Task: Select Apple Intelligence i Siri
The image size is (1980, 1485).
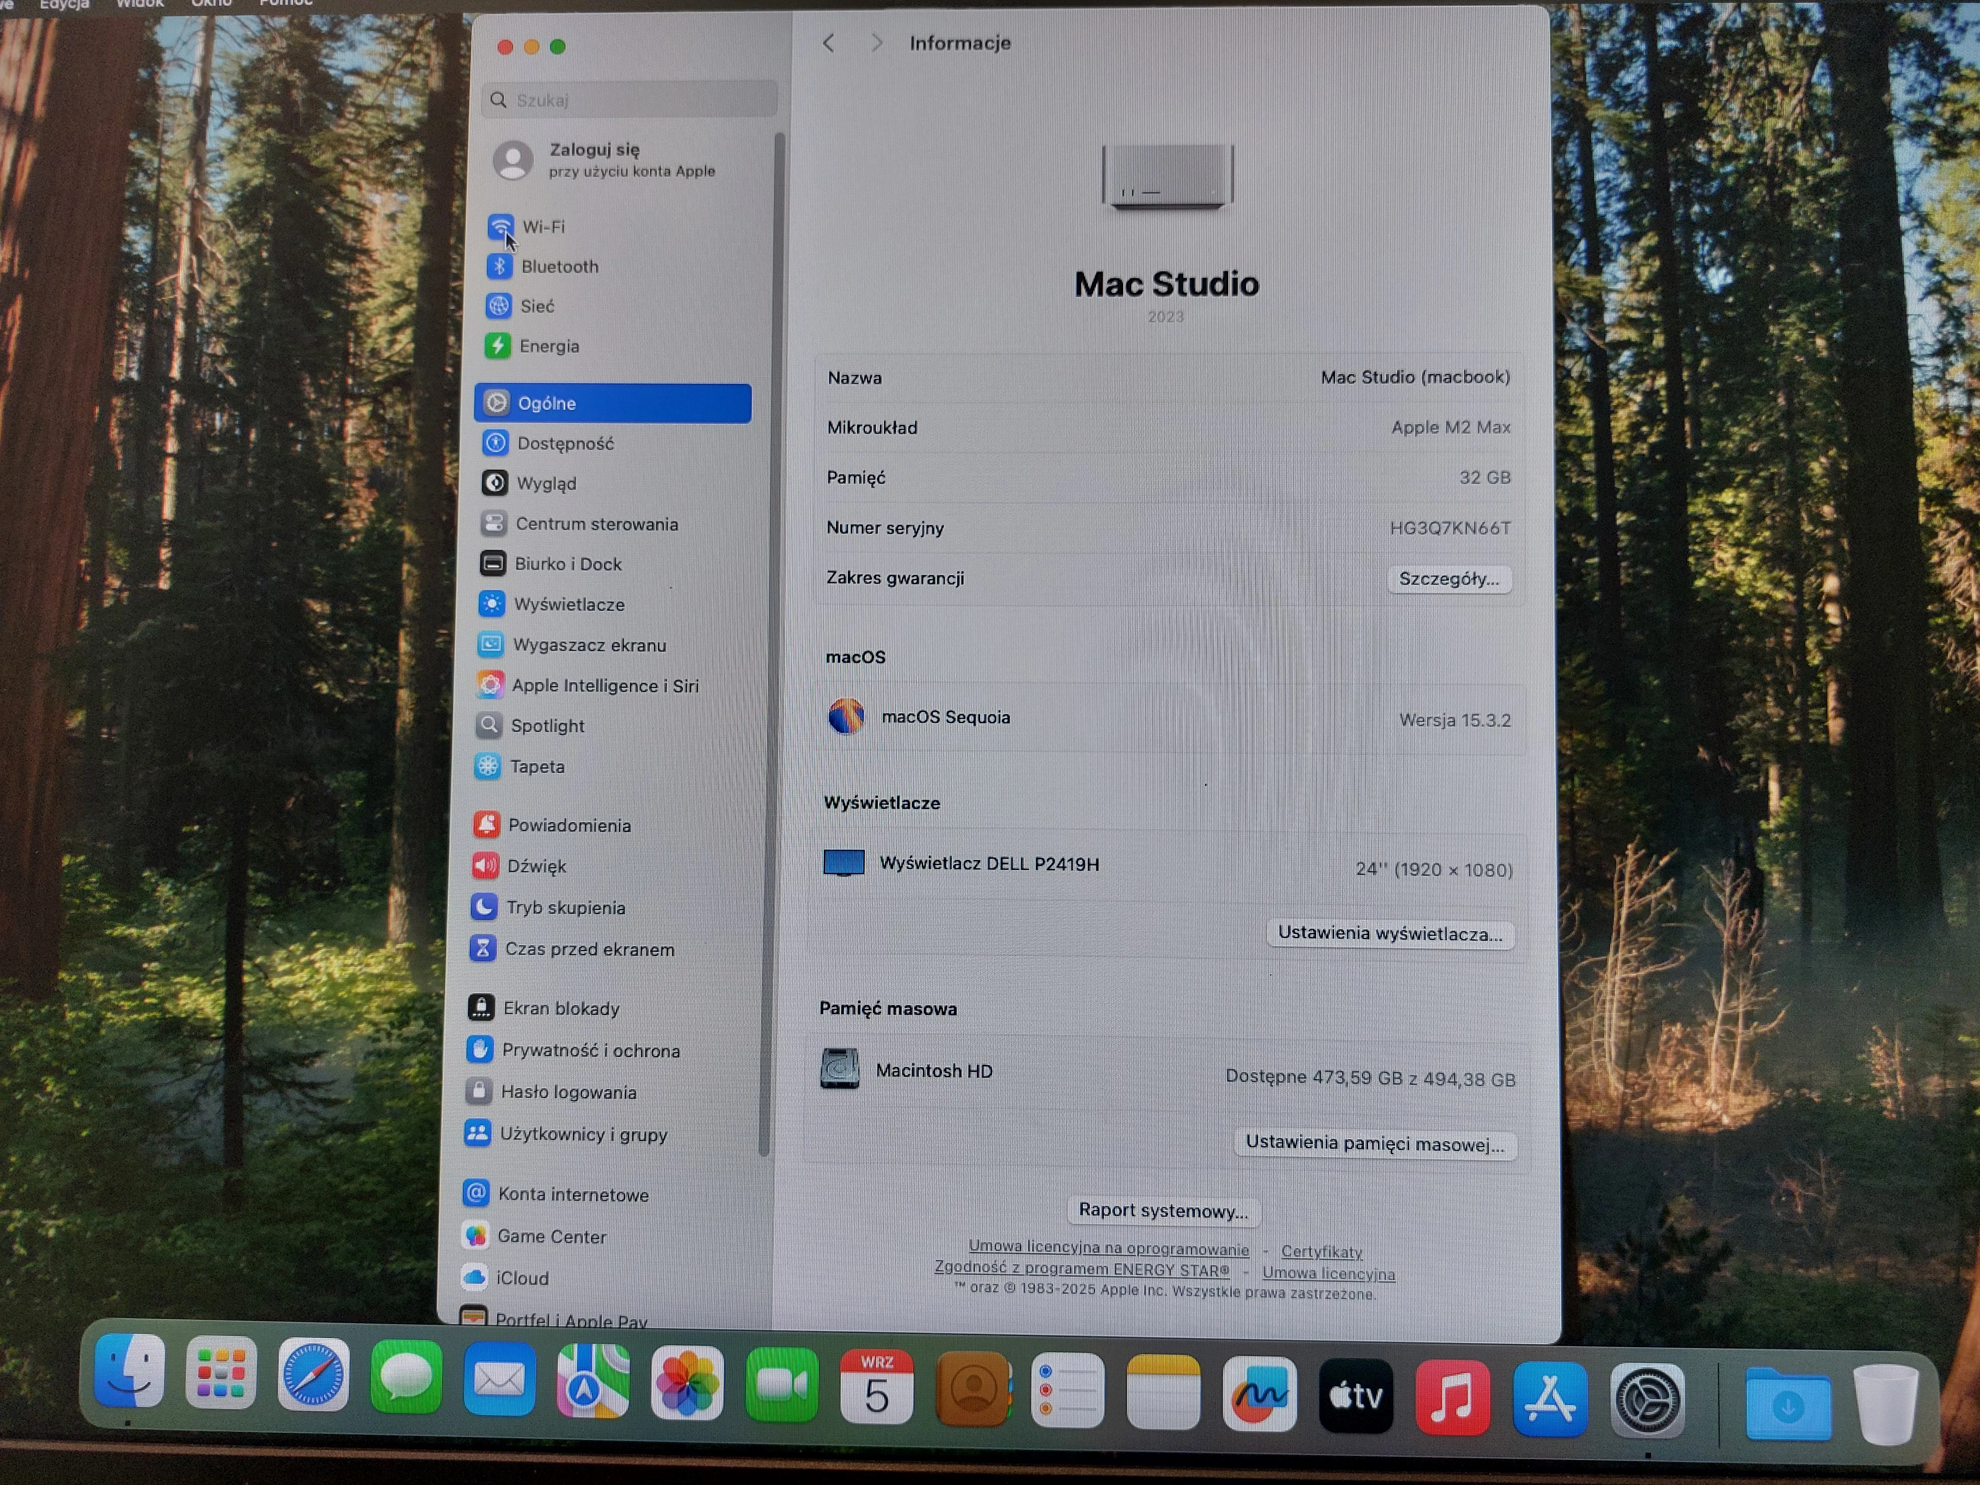Action: (588, 686)
